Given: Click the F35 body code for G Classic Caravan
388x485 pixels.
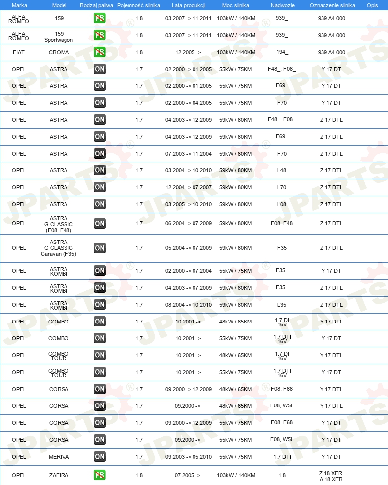Looking at the screenshot, I should tap(282, 248).
